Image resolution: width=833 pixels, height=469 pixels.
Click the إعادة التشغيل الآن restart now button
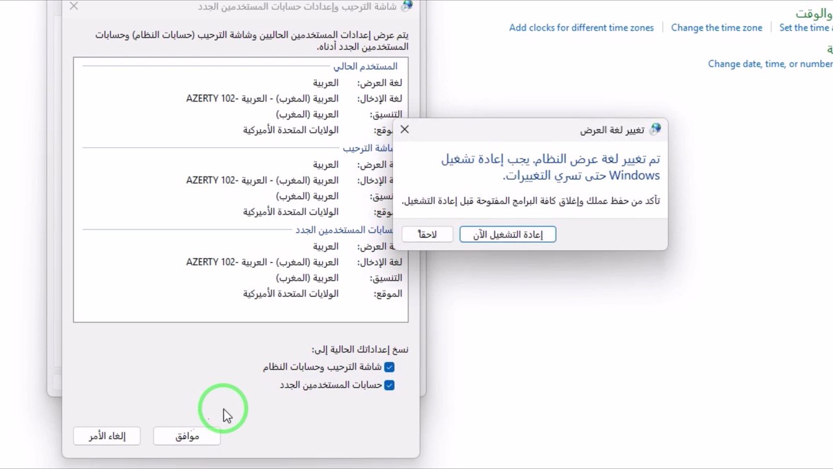(508, 234)
